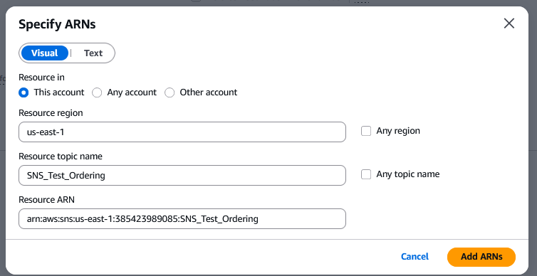This screenshot has height=276, width=537.
Task: Close the Specify ARNs dialog
Action: coord(509,23)
